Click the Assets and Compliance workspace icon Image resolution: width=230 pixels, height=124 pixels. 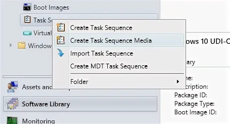point(12,87)
